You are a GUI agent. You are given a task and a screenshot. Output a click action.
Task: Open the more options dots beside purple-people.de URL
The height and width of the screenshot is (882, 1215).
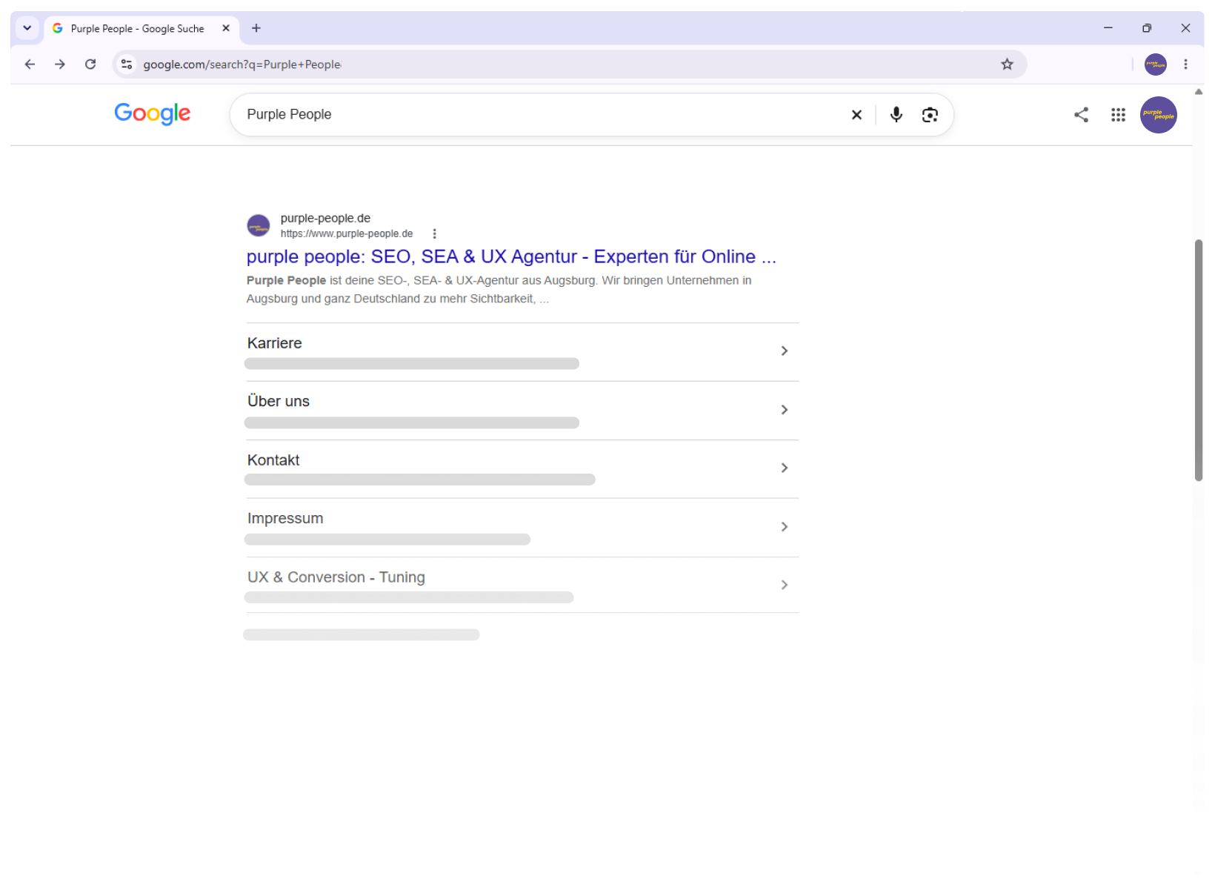434,233
